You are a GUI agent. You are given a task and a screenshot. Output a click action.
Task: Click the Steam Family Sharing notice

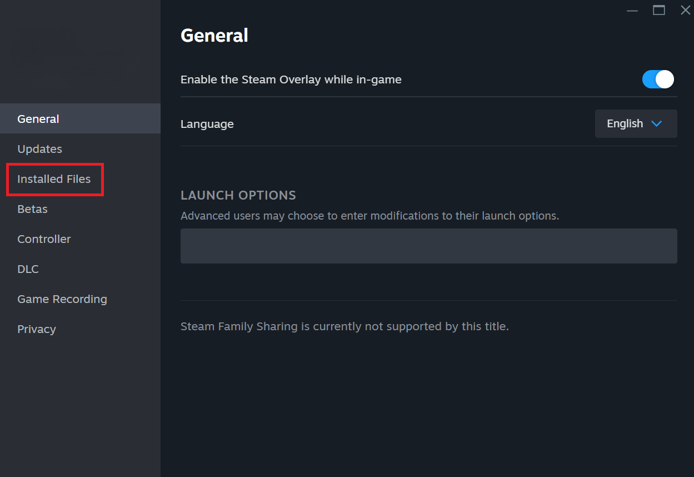point(344,326)
